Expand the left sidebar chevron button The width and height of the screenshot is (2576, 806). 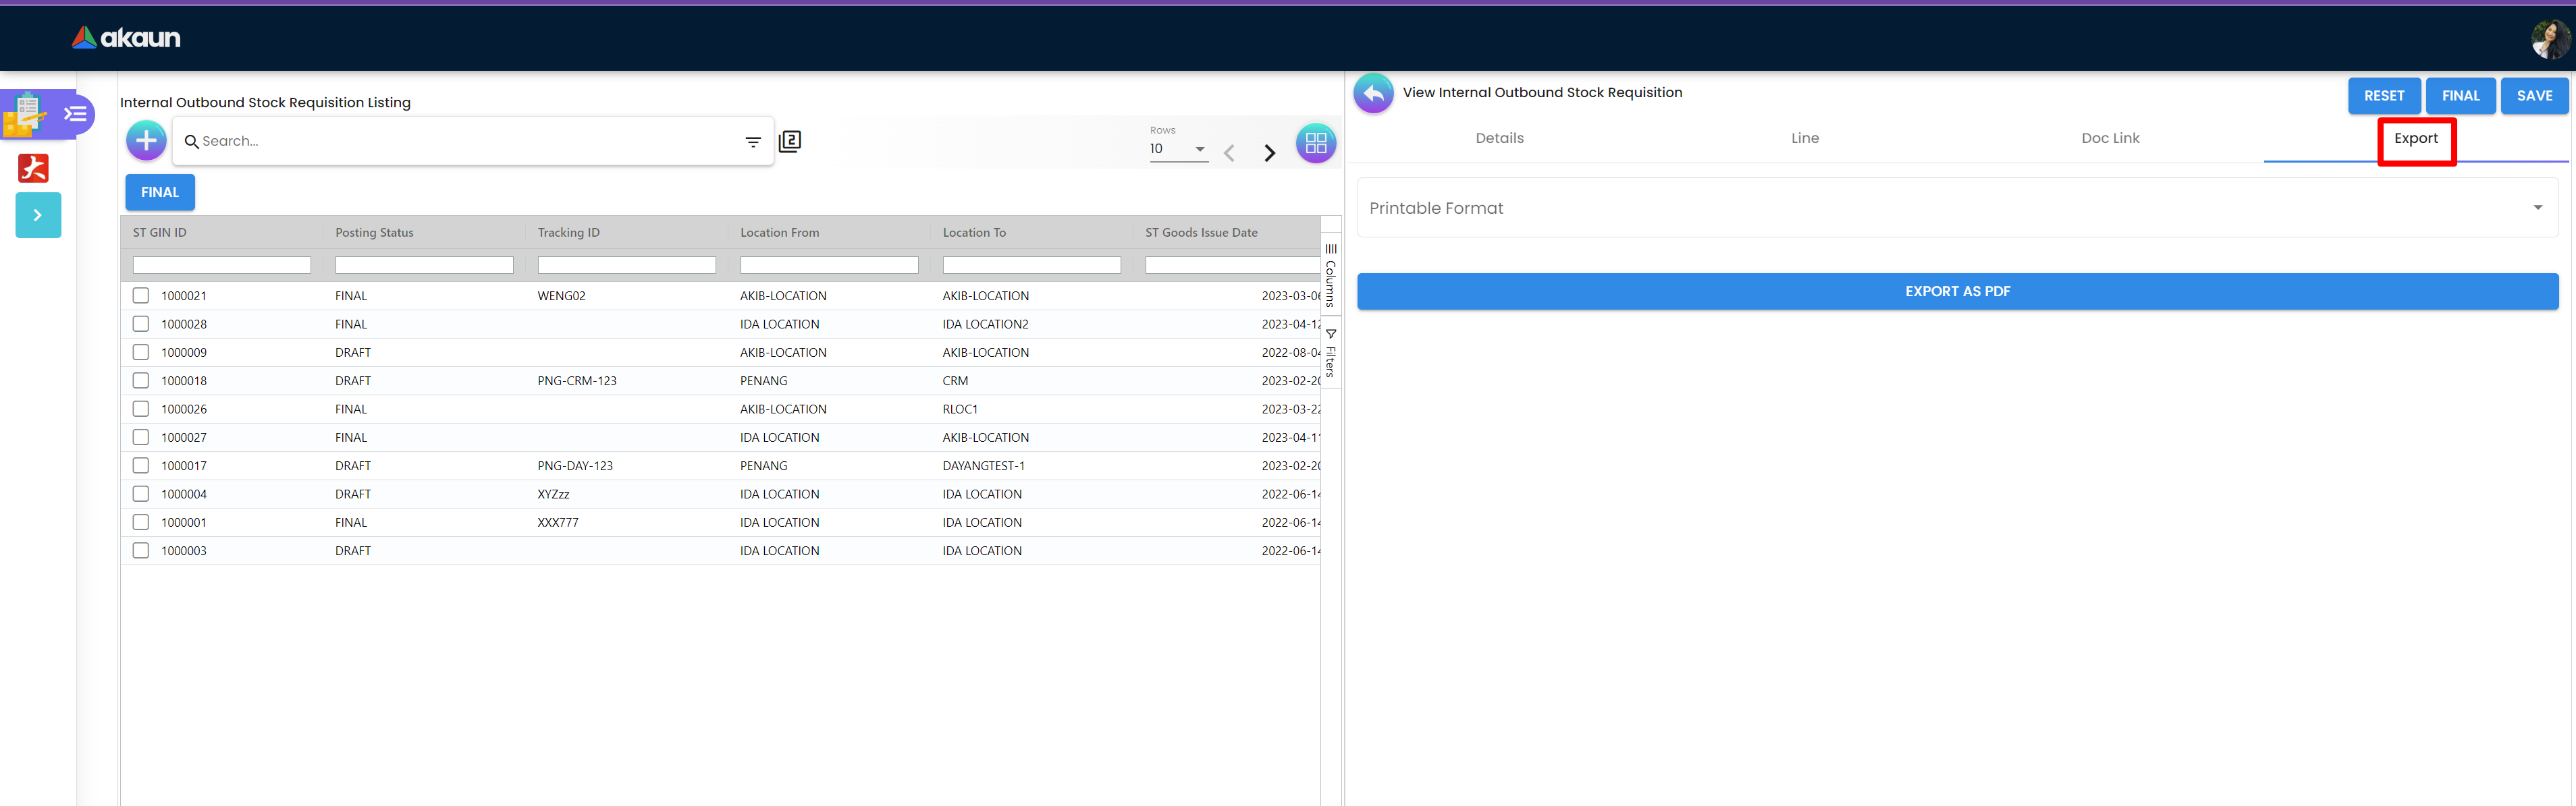(x=38, y=214)
